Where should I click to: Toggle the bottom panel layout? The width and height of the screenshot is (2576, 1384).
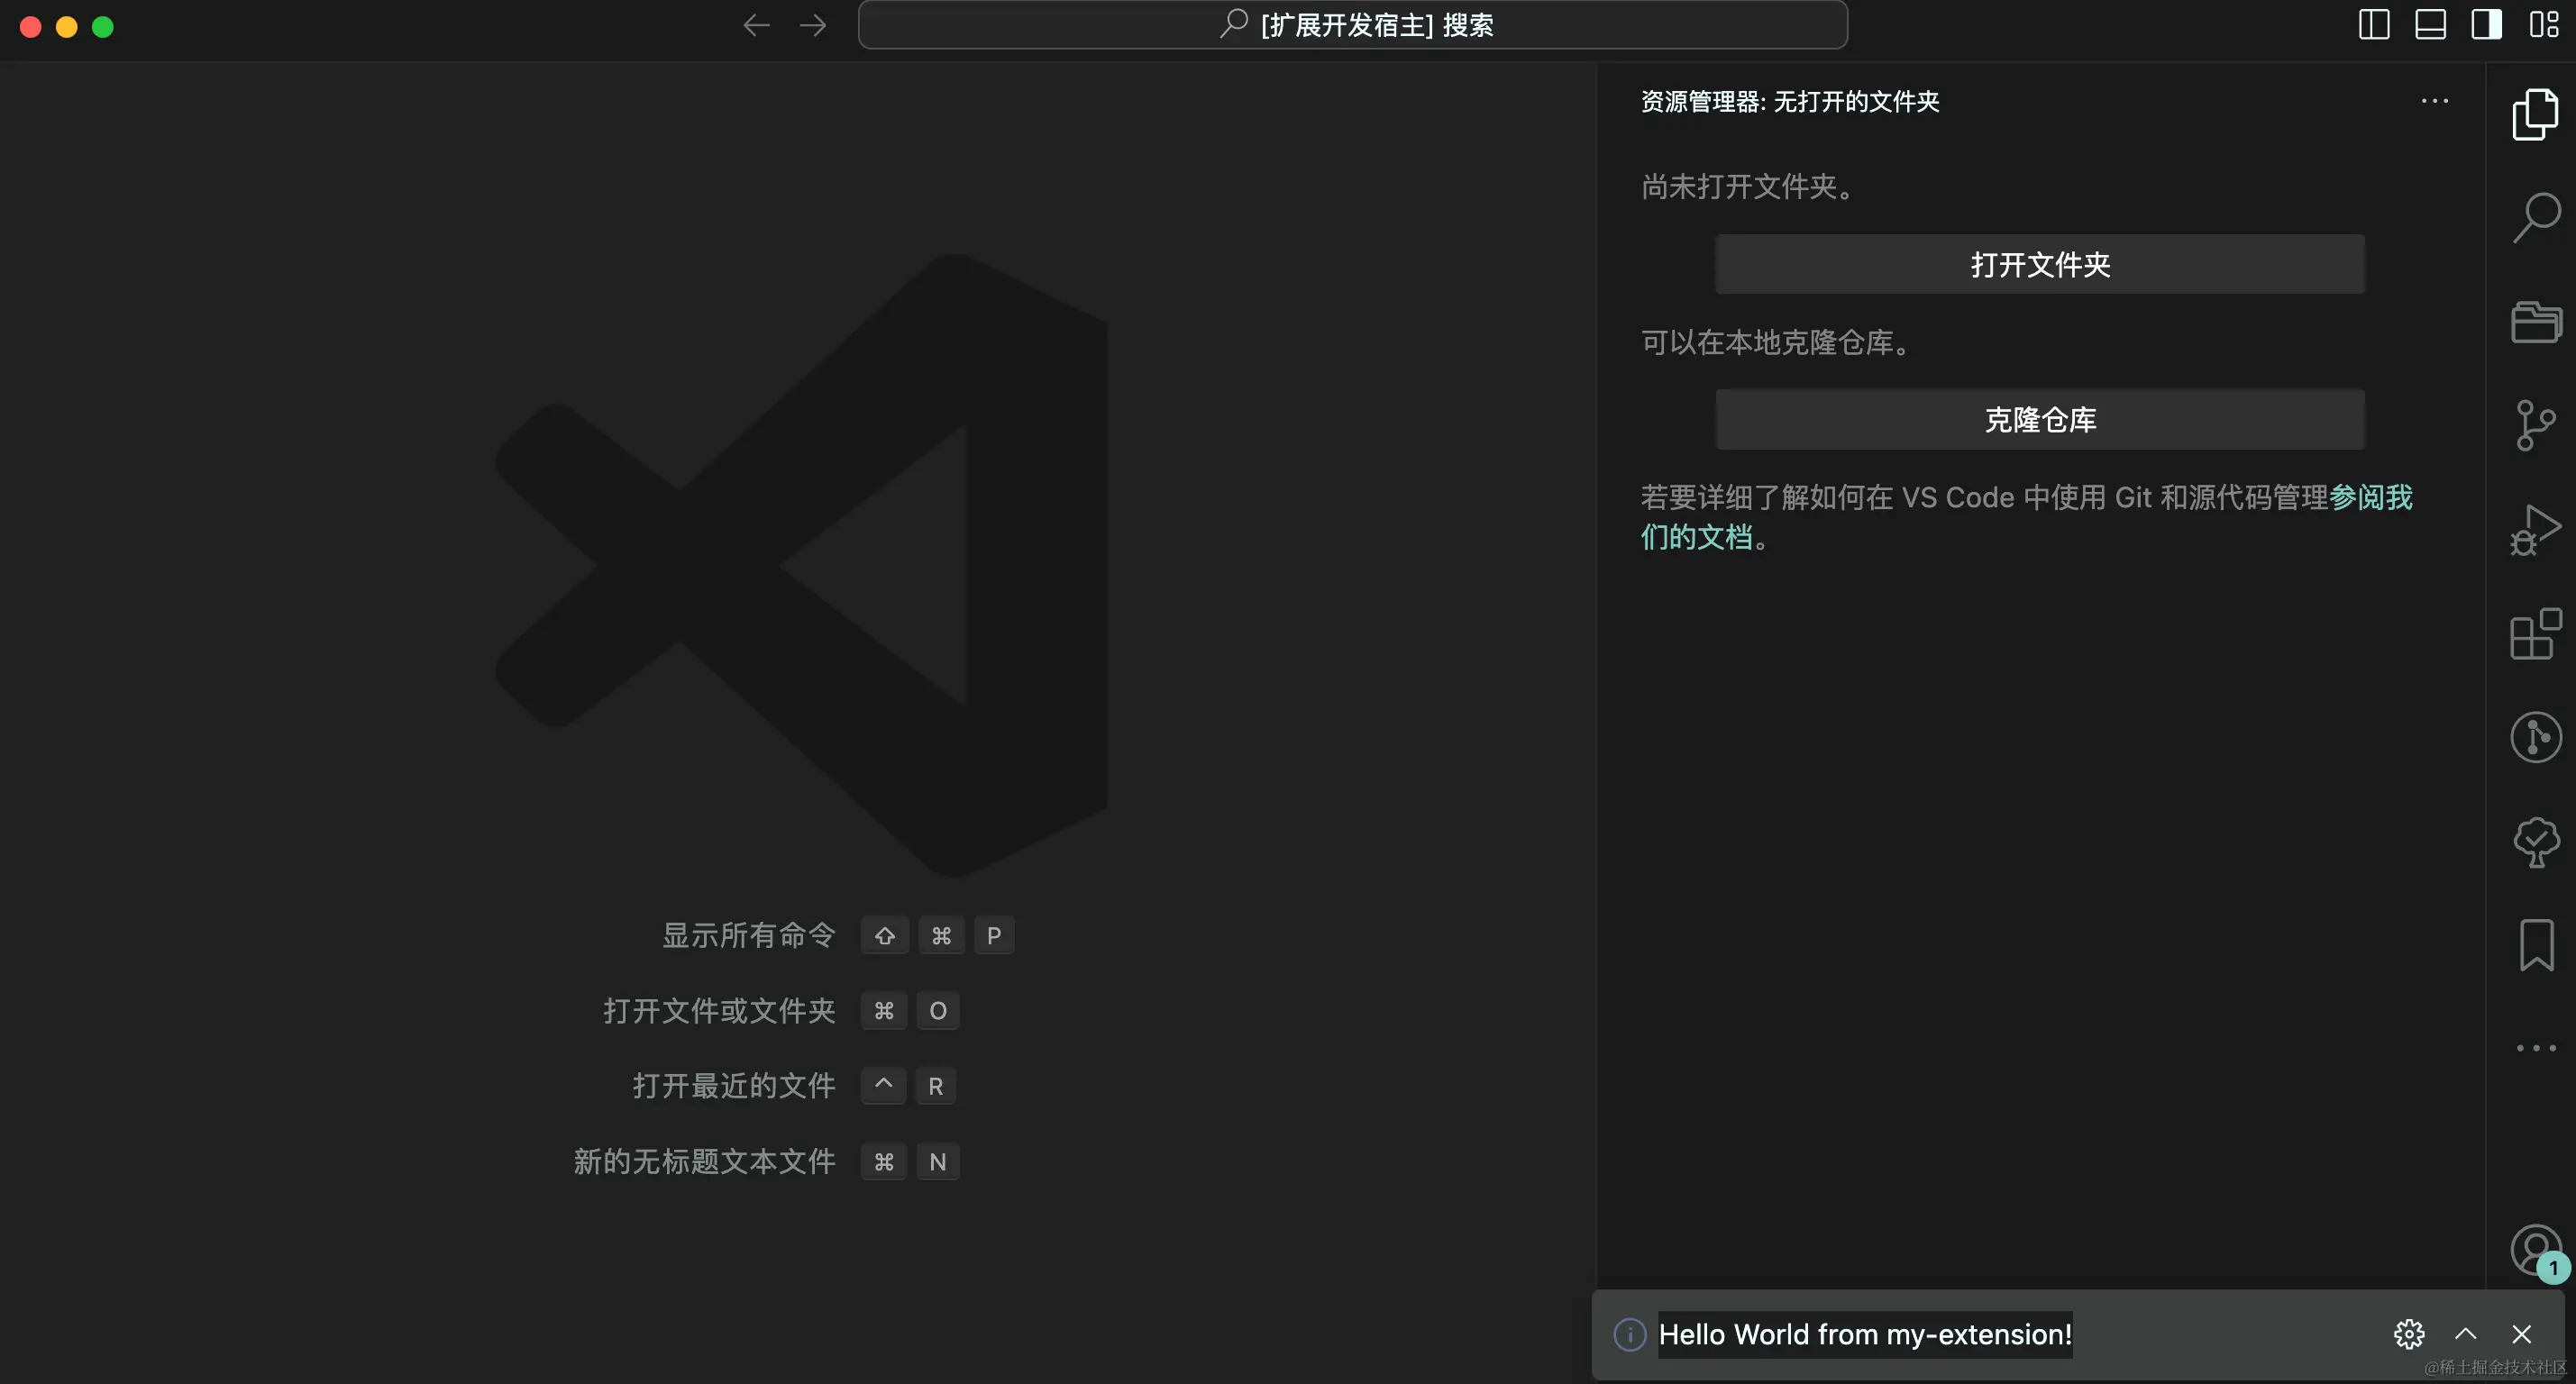click(x=2430, y=25)
